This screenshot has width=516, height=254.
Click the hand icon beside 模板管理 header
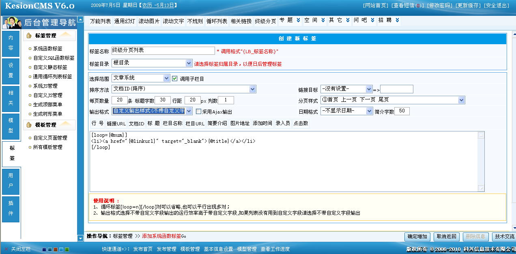click(29, 125)
